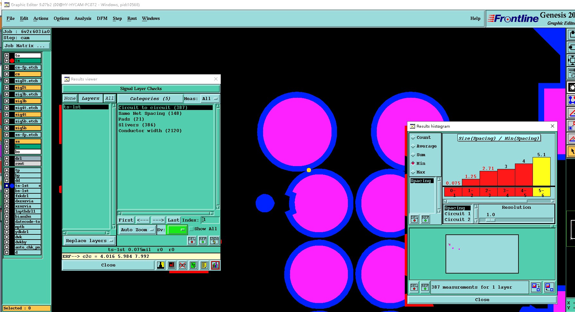Click DEL icon below Spacing list in histogram

coord(414,219)
